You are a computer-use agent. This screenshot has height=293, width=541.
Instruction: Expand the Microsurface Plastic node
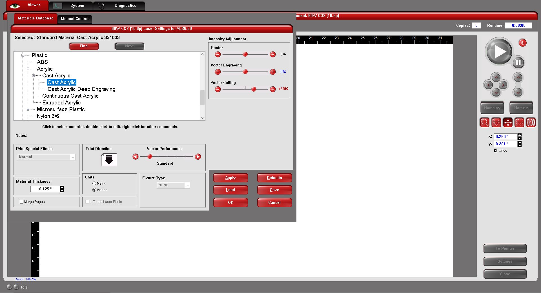coord(28,109)
